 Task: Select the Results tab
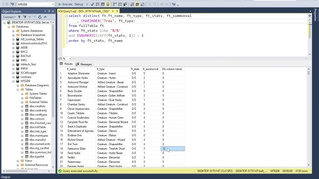pyautogui.click(x=66, y=64)
